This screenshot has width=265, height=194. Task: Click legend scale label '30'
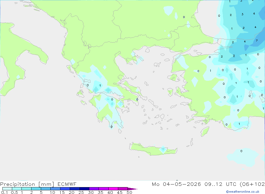coord(91,192)
